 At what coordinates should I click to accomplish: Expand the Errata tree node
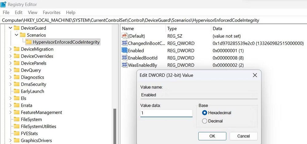click(10, 105)
